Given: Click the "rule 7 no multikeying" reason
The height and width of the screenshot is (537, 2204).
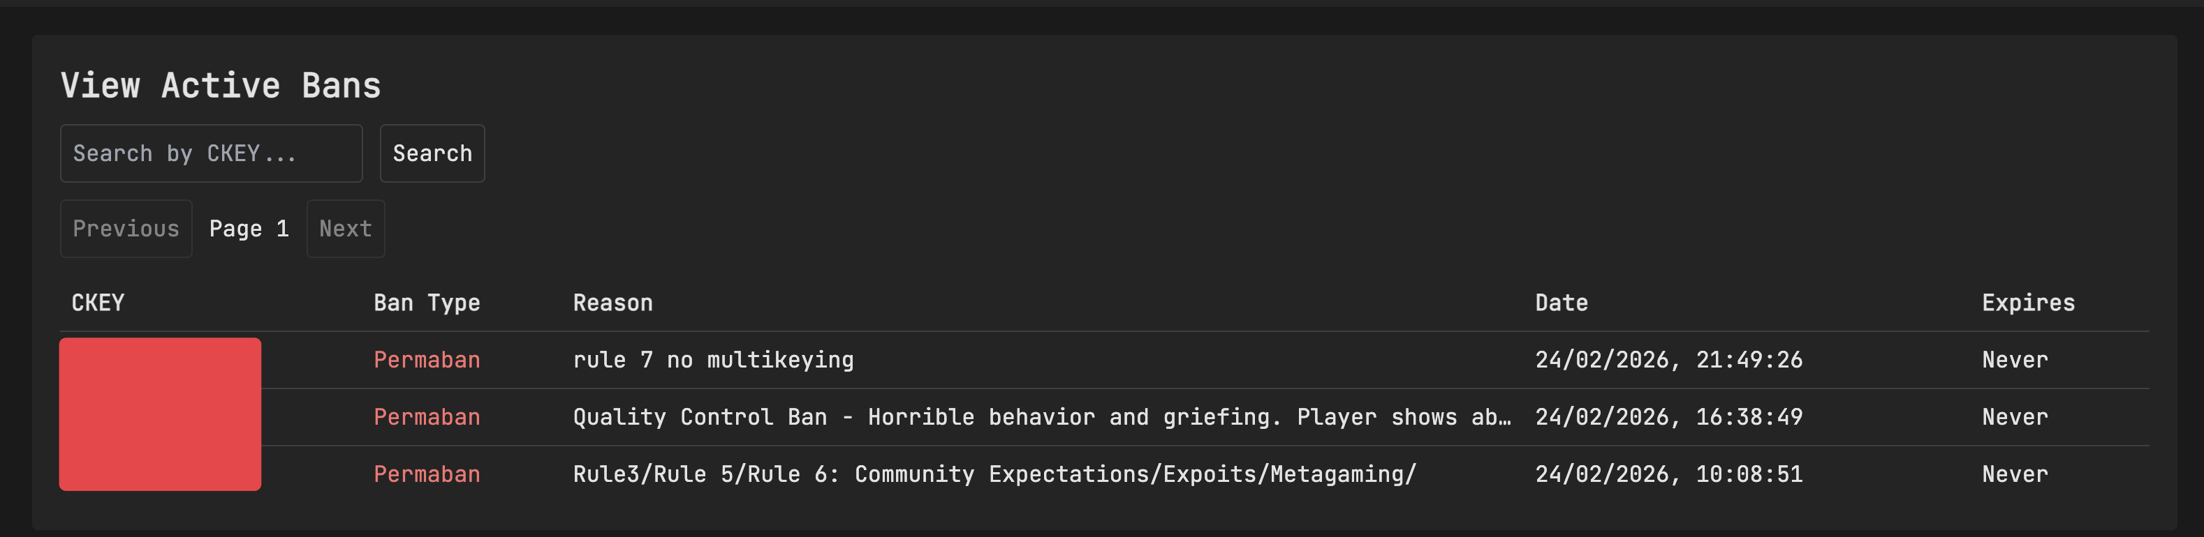Looking at the screenshot, I should (x=713, y=360).
